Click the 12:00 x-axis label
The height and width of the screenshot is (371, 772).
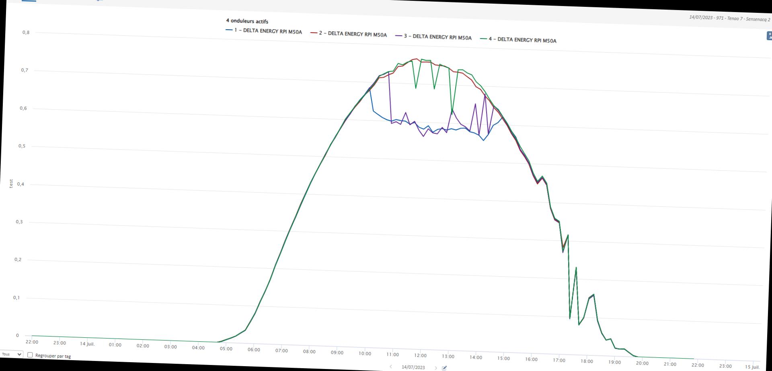click(x=420, y=355)
